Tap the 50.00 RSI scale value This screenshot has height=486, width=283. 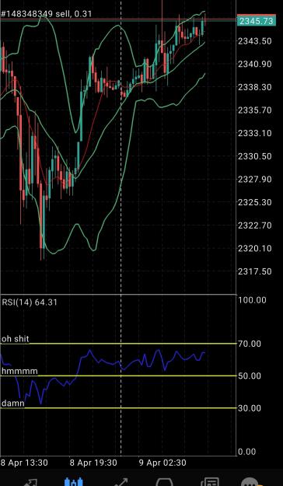pyautogui.click(x=250, y=376)
